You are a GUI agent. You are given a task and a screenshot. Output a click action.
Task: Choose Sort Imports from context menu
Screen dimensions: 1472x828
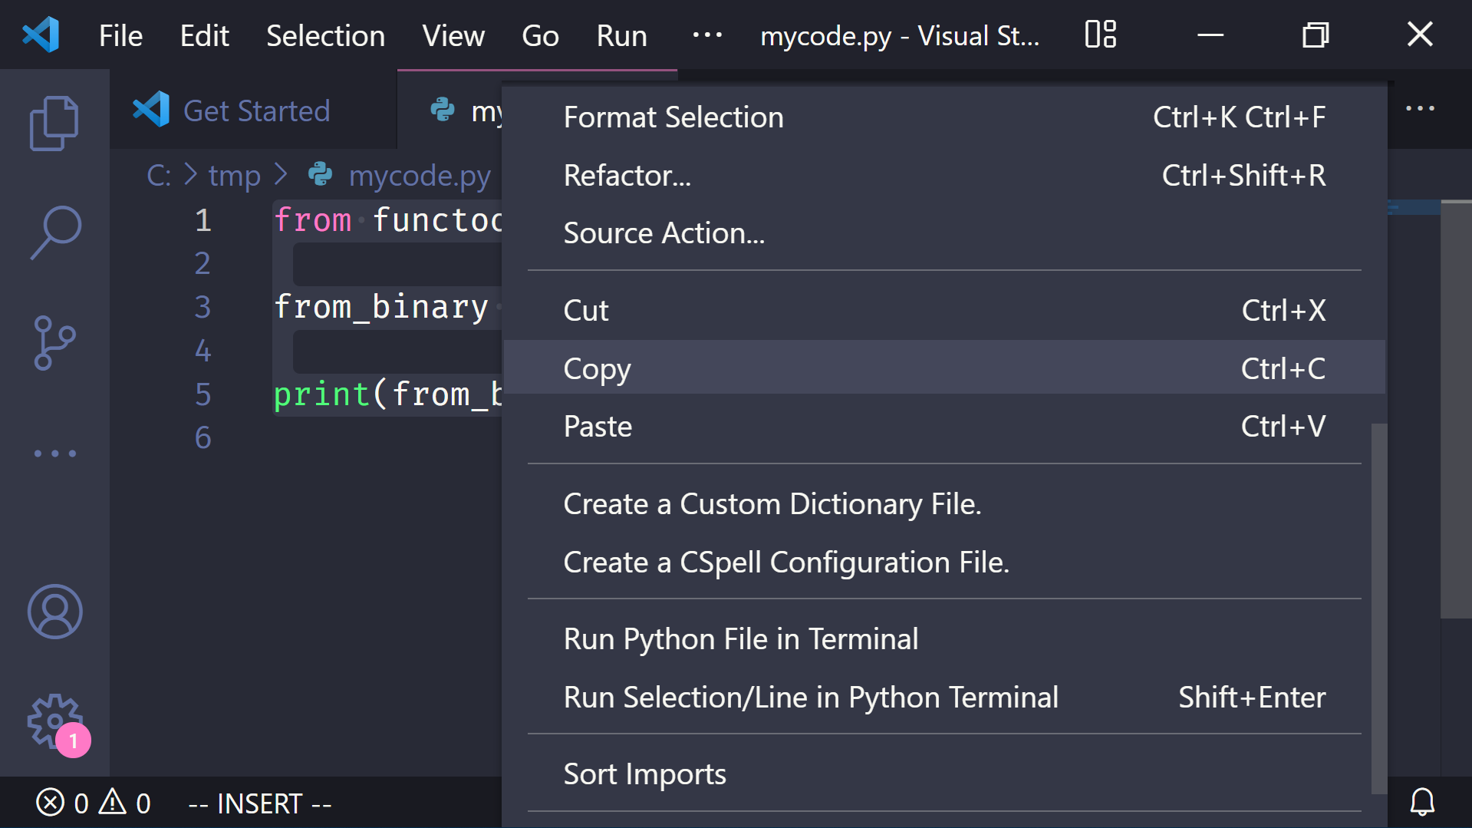(x=944, y=774)
